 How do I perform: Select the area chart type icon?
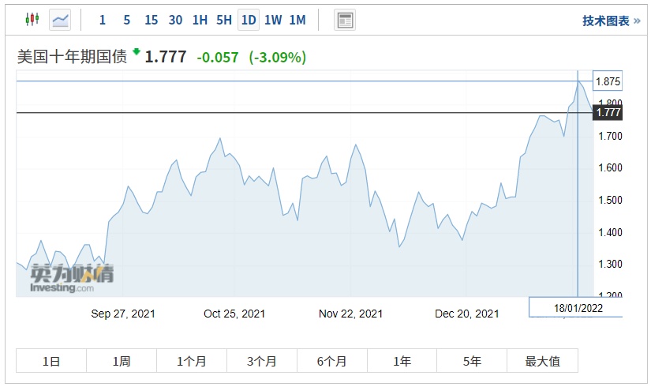60,20
